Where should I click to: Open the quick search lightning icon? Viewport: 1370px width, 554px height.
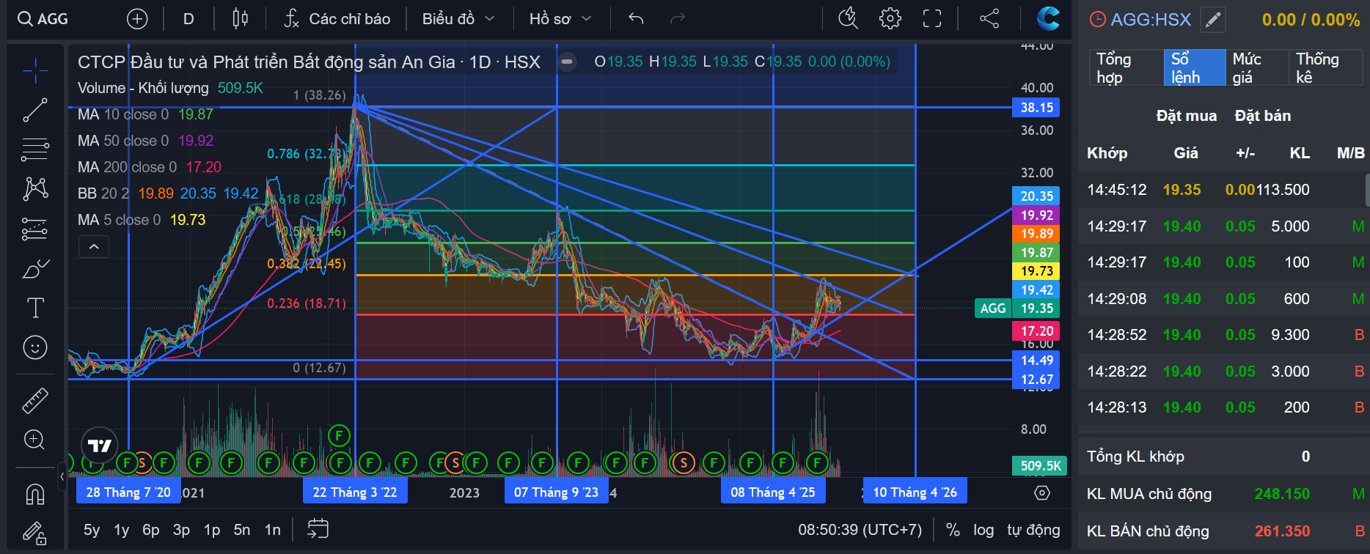coord(849,19)
